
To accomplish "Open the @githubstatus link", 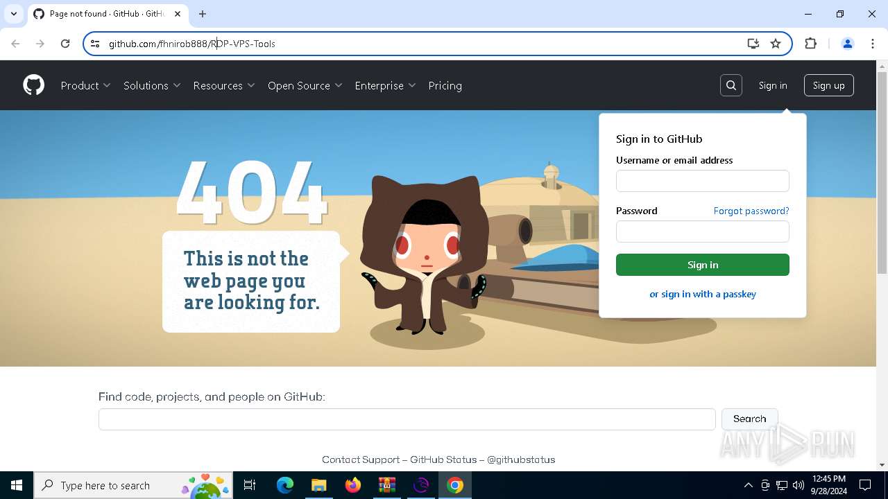I will click(x=521, y=459).
